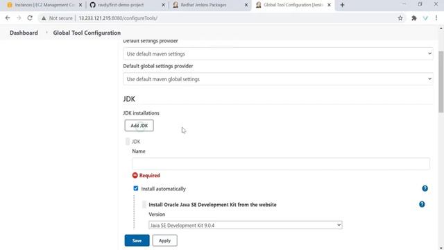Screen dimensions: 444x250
Task: Apply the configuration changes
Action: (164, 241)
